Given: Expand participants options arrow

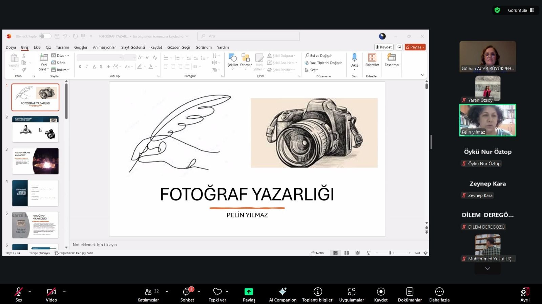Looking at the screenshot, I should (x=167, y=291).
